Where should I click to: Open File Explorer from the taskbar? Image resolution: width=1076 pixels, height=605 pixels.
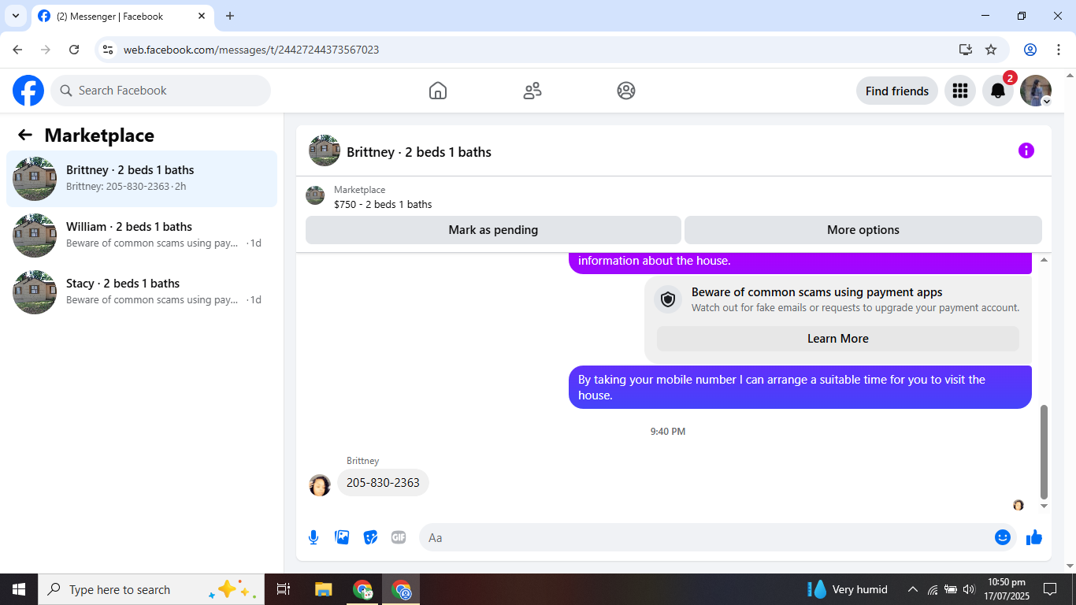pos(323,589)
